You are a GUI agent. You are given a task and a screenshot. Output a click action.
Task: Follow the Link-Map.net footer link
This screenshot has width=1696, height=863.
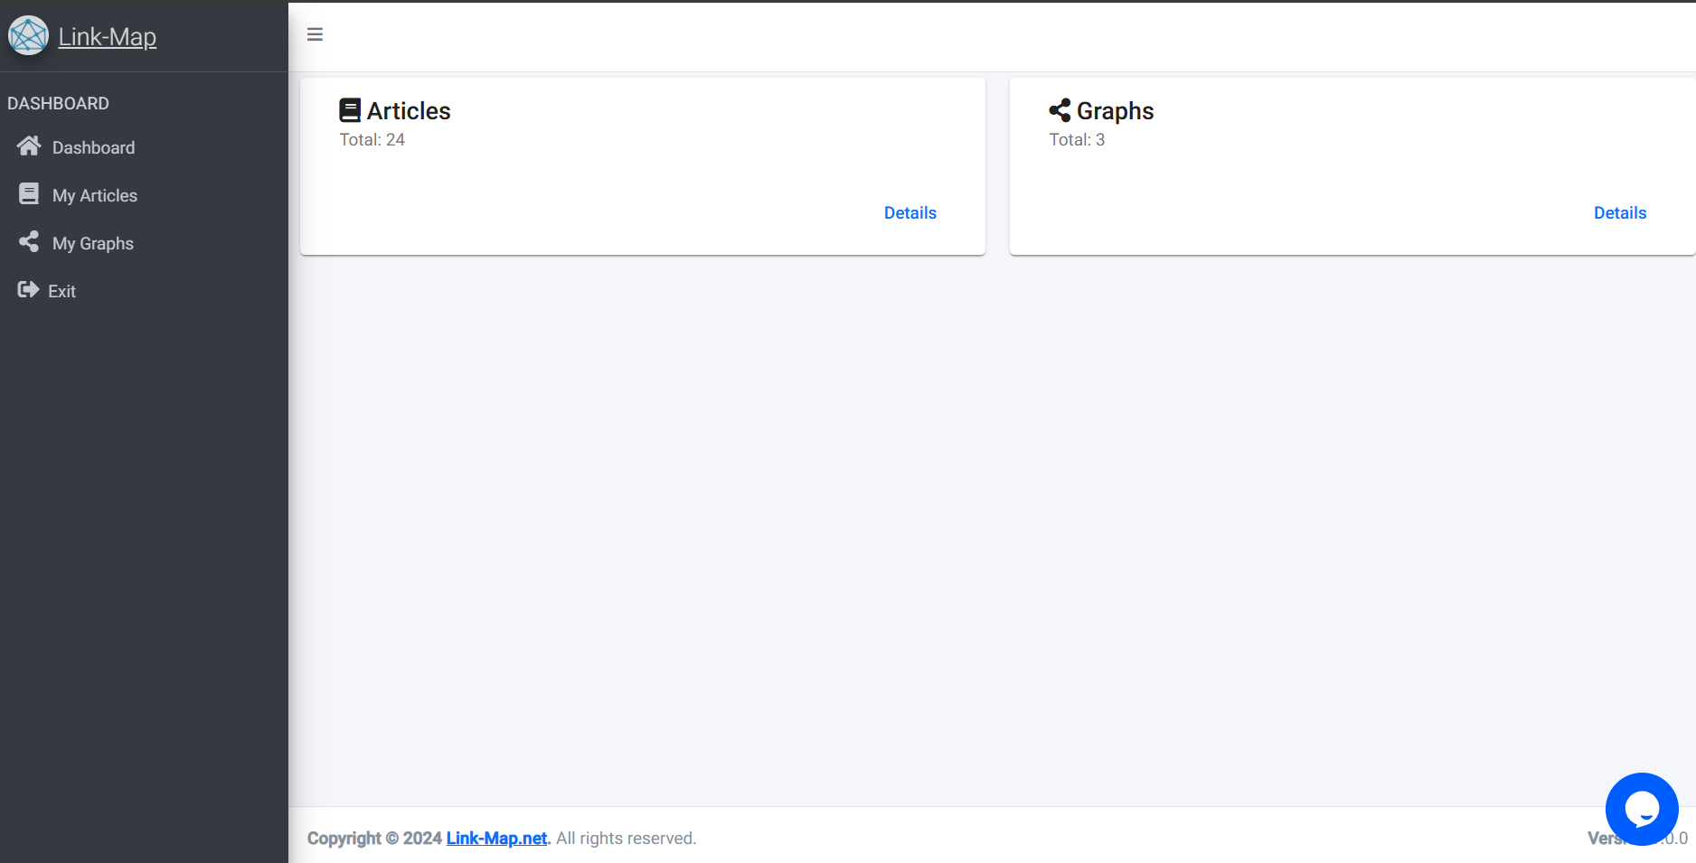496,839
